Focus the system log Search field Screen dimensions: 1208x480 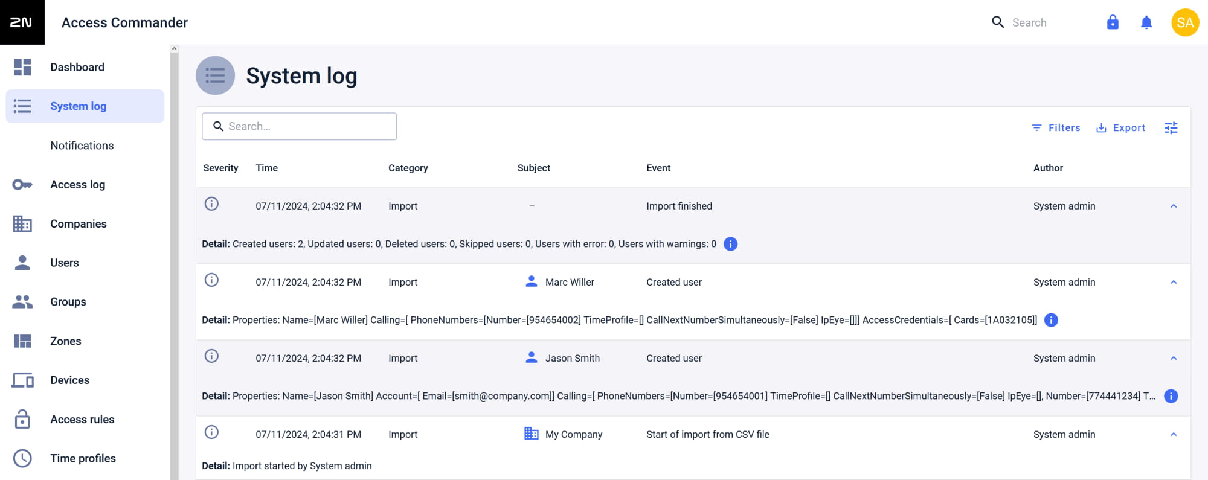300,126
